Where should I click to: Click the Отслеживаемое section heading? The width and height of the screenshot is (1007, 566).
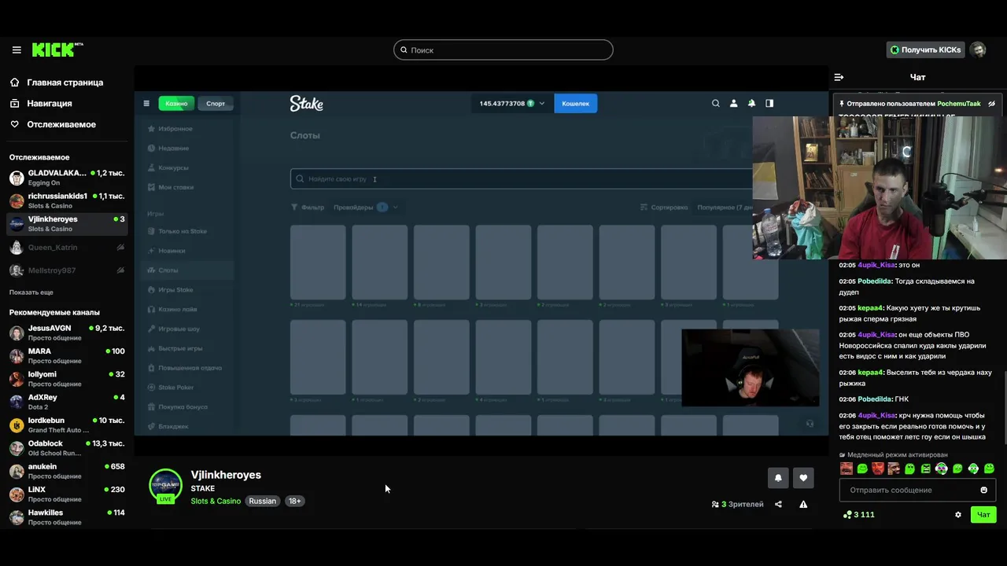39,157
